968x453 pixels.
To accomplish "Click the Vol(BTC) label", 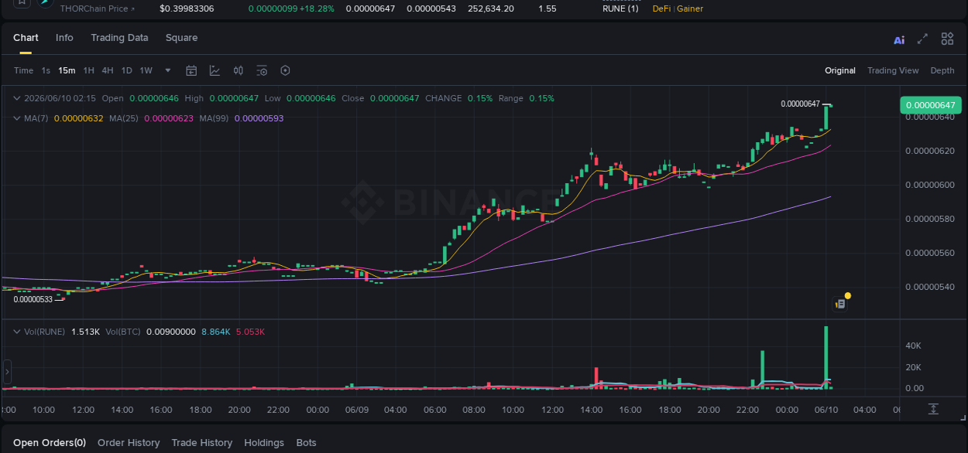I will [123, 332].
